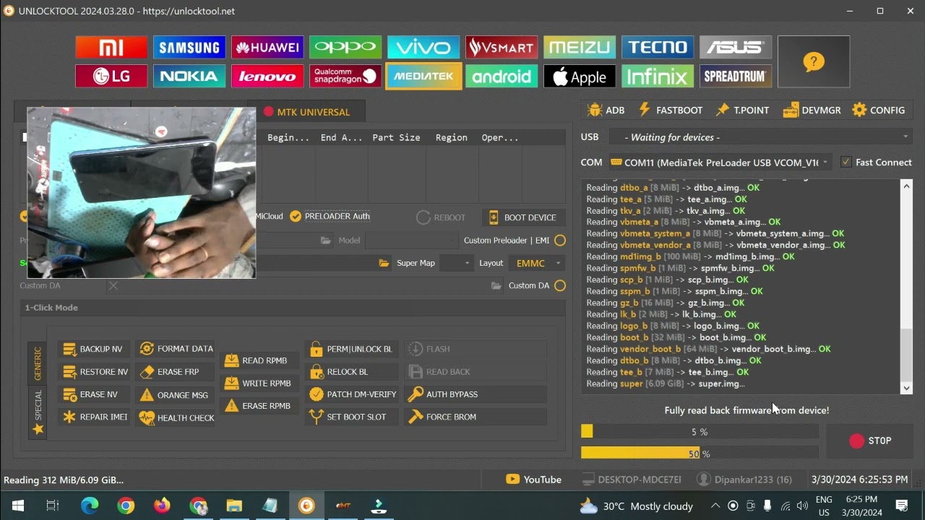Open the yellow help question mark icon
The width and height of the screenshot is (925, 520).
[814, 62]
